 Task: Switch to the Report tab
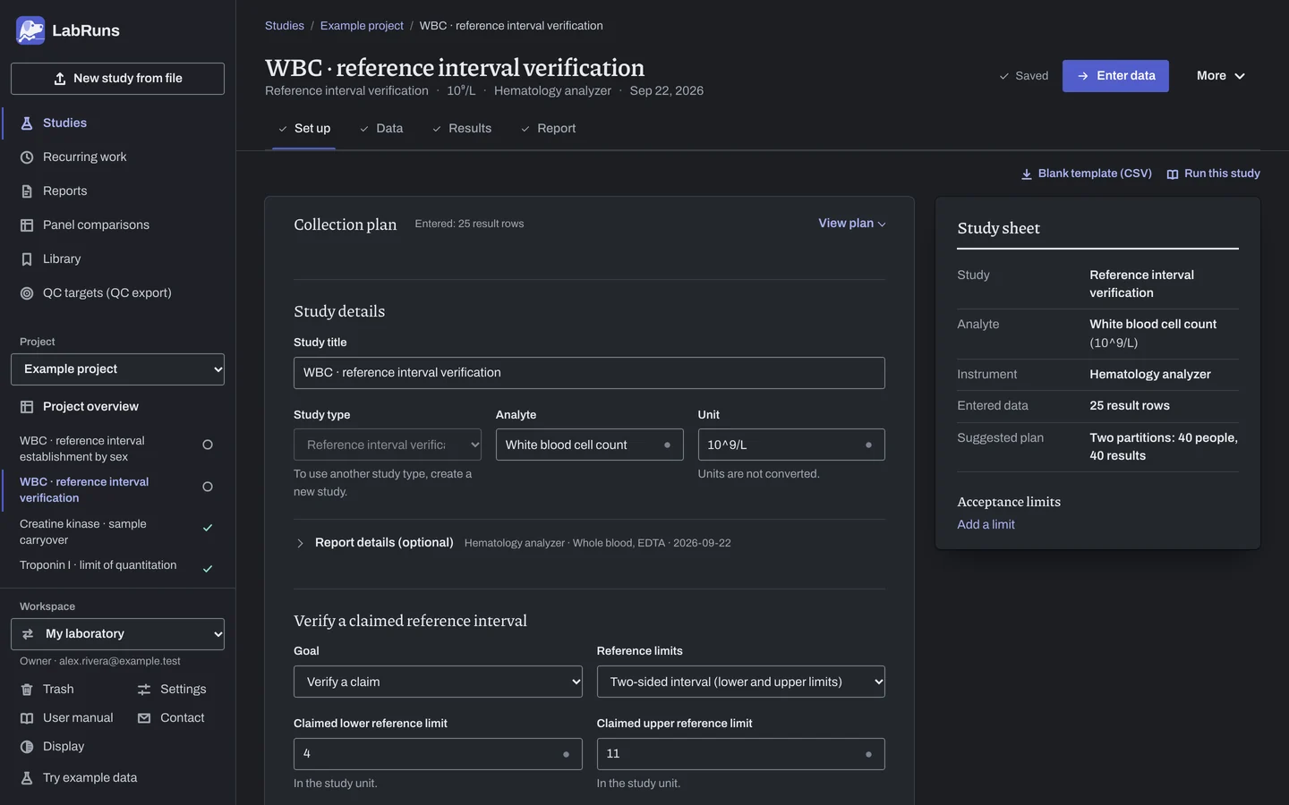pos(548,129)
